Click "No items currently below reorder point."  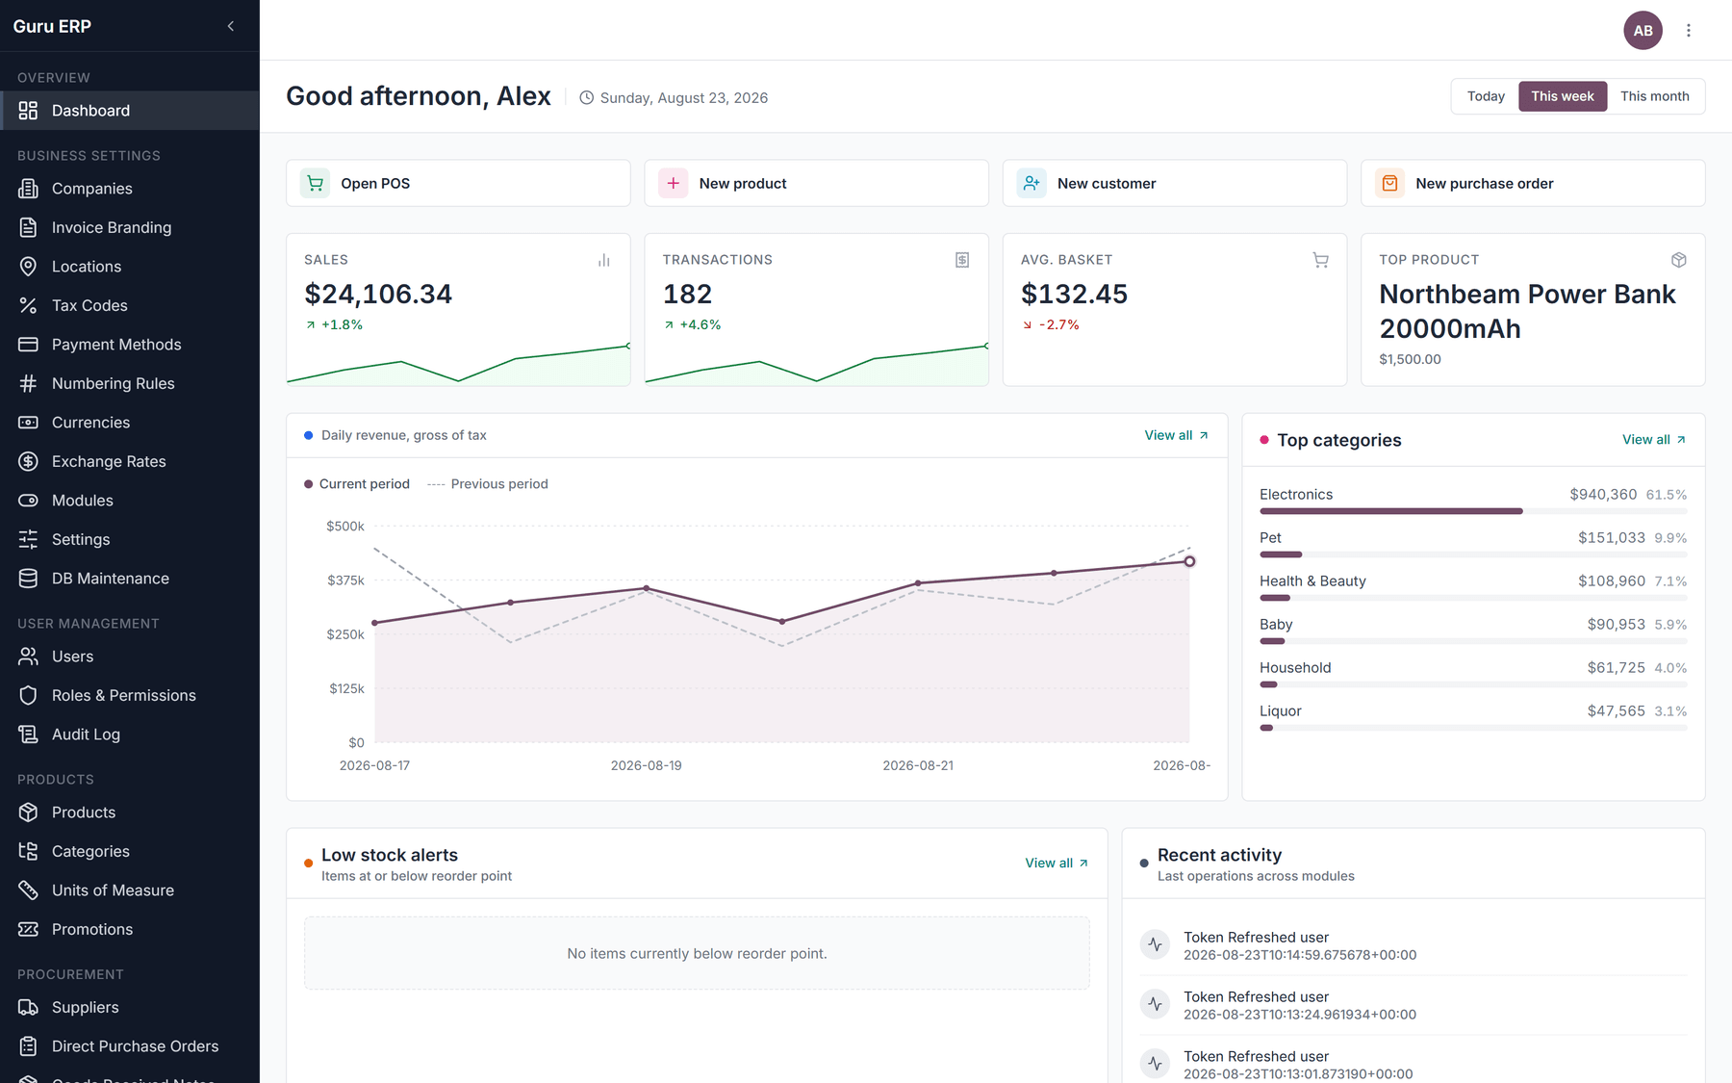[697, 954]
